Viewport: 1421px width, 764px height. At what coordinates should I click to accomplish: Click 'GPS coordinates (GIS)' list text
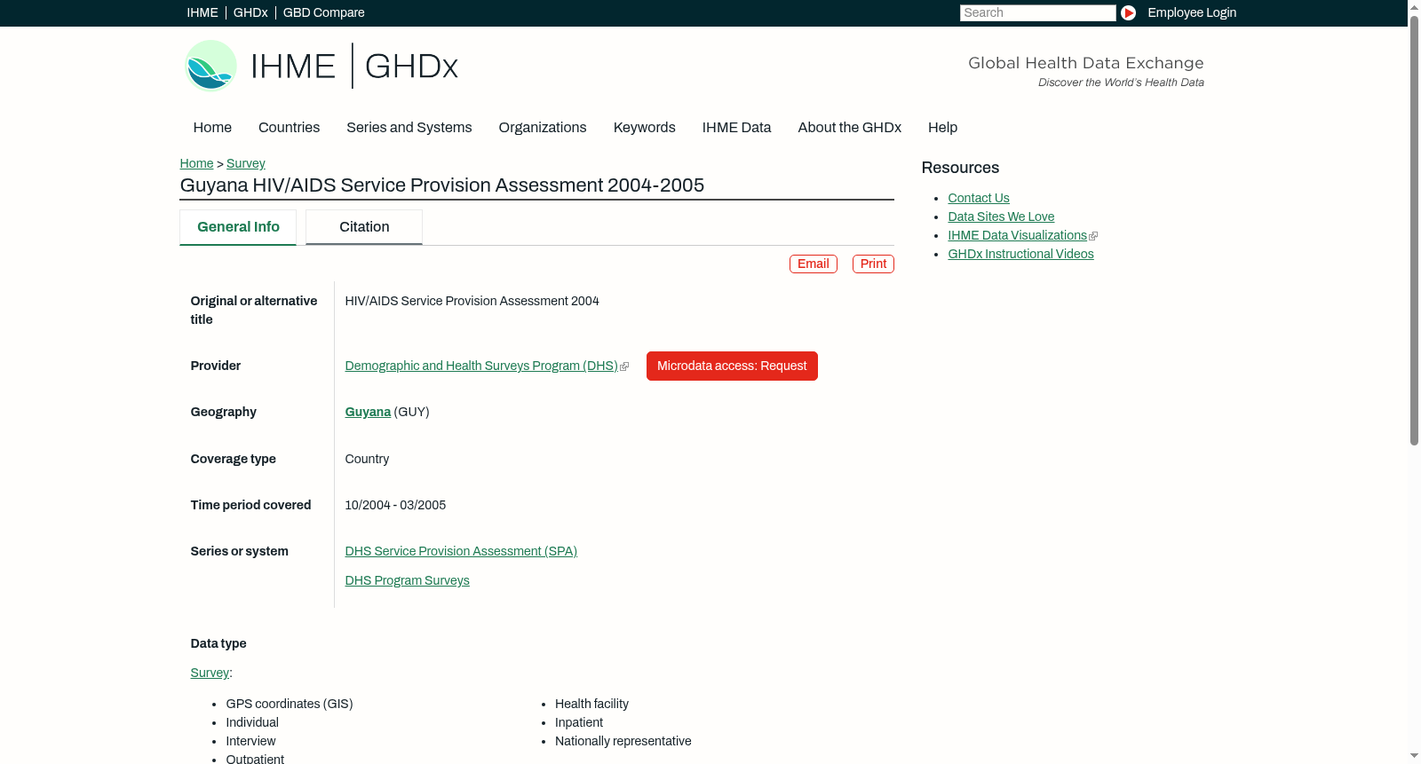290,704
